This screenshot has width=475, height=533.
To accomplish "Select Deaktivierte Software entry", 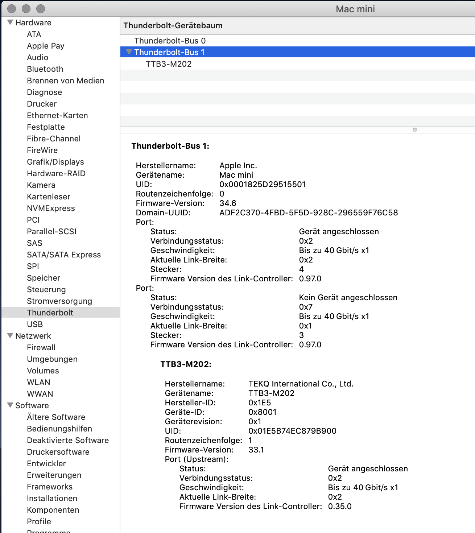I will coord(68,440).
